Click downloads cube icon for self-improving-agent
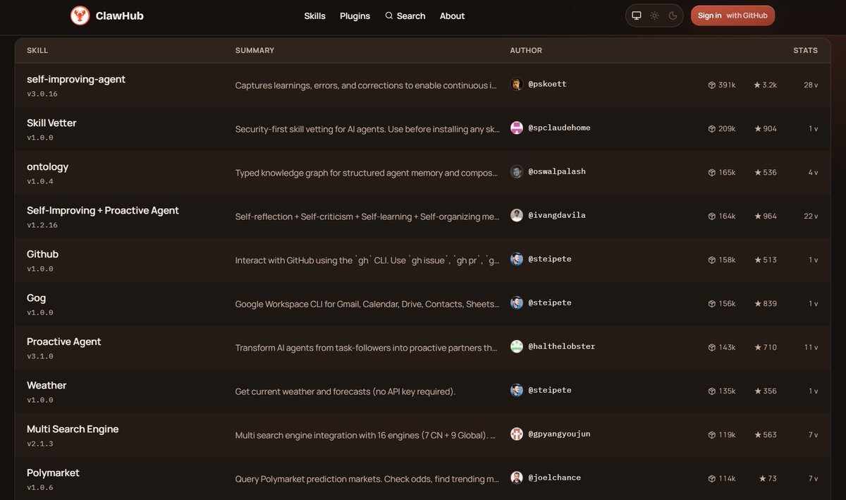Viewport: 846px width, 500px height. pos(712,85)
